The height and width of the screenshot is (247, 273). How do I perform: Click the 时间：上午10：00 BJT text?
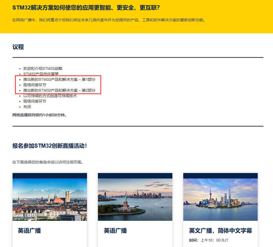point(209,240)
